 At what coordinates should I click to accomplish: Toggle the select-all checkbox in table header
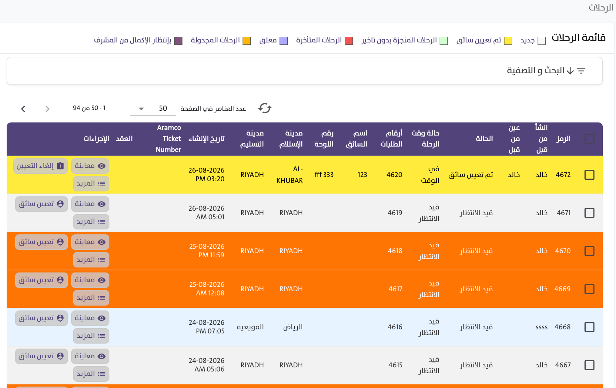[x=589, y=139]
